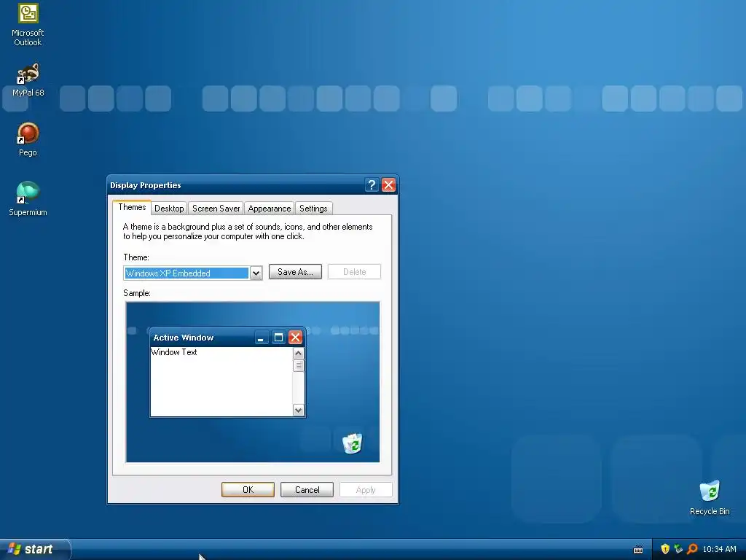
Task: Click the security shield tray icon
Action: click(x=665, y=549)
